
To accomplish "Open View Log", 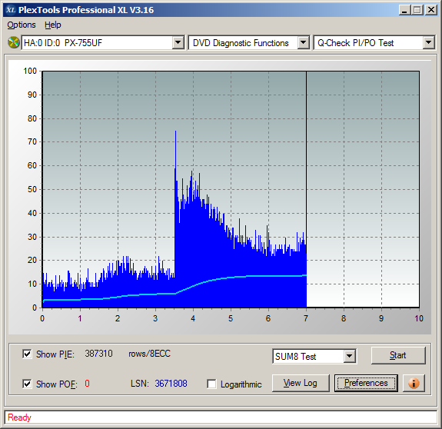I will 301,383.
